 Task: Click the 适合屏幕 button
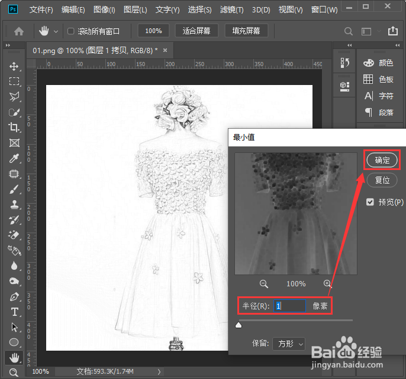click(x=196, y=31)
